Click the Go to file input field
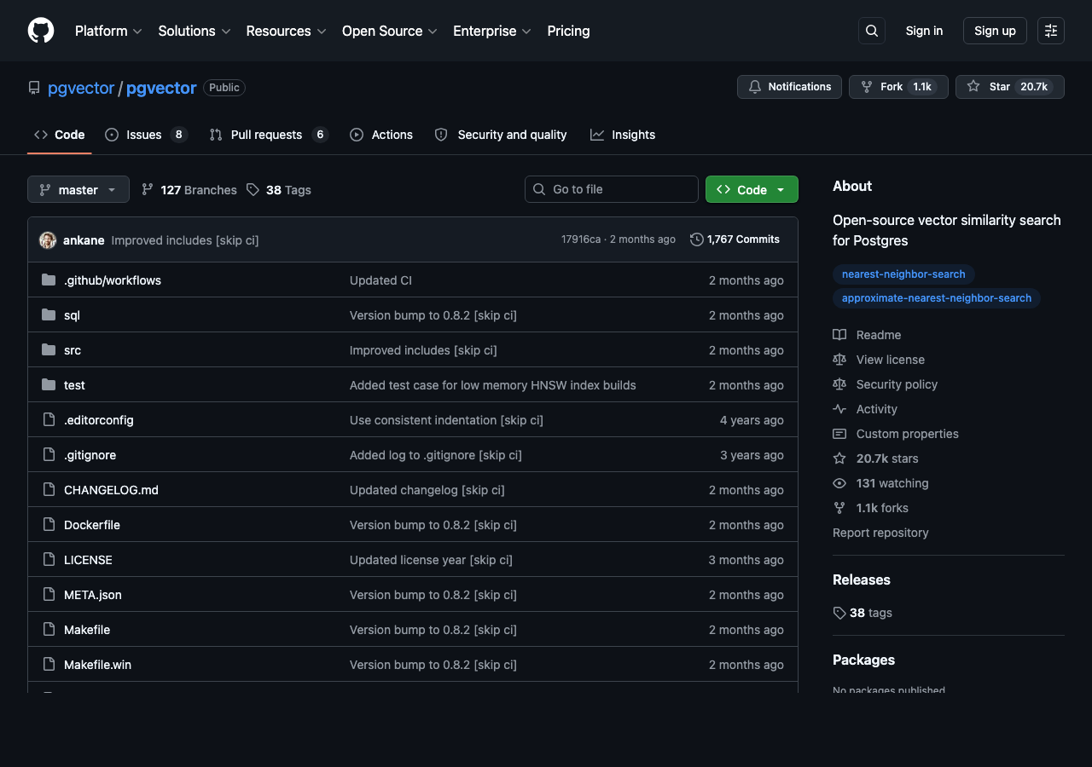This screenshot has width=1092, height=767. pyautogui.click(x=611, y=189)
